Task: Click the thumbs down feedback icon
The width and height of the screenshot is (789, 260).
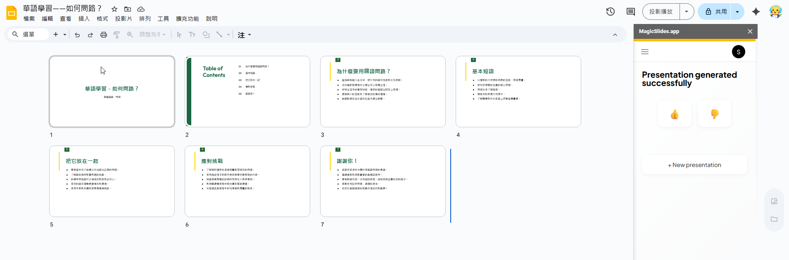Action: coord(714,114)
